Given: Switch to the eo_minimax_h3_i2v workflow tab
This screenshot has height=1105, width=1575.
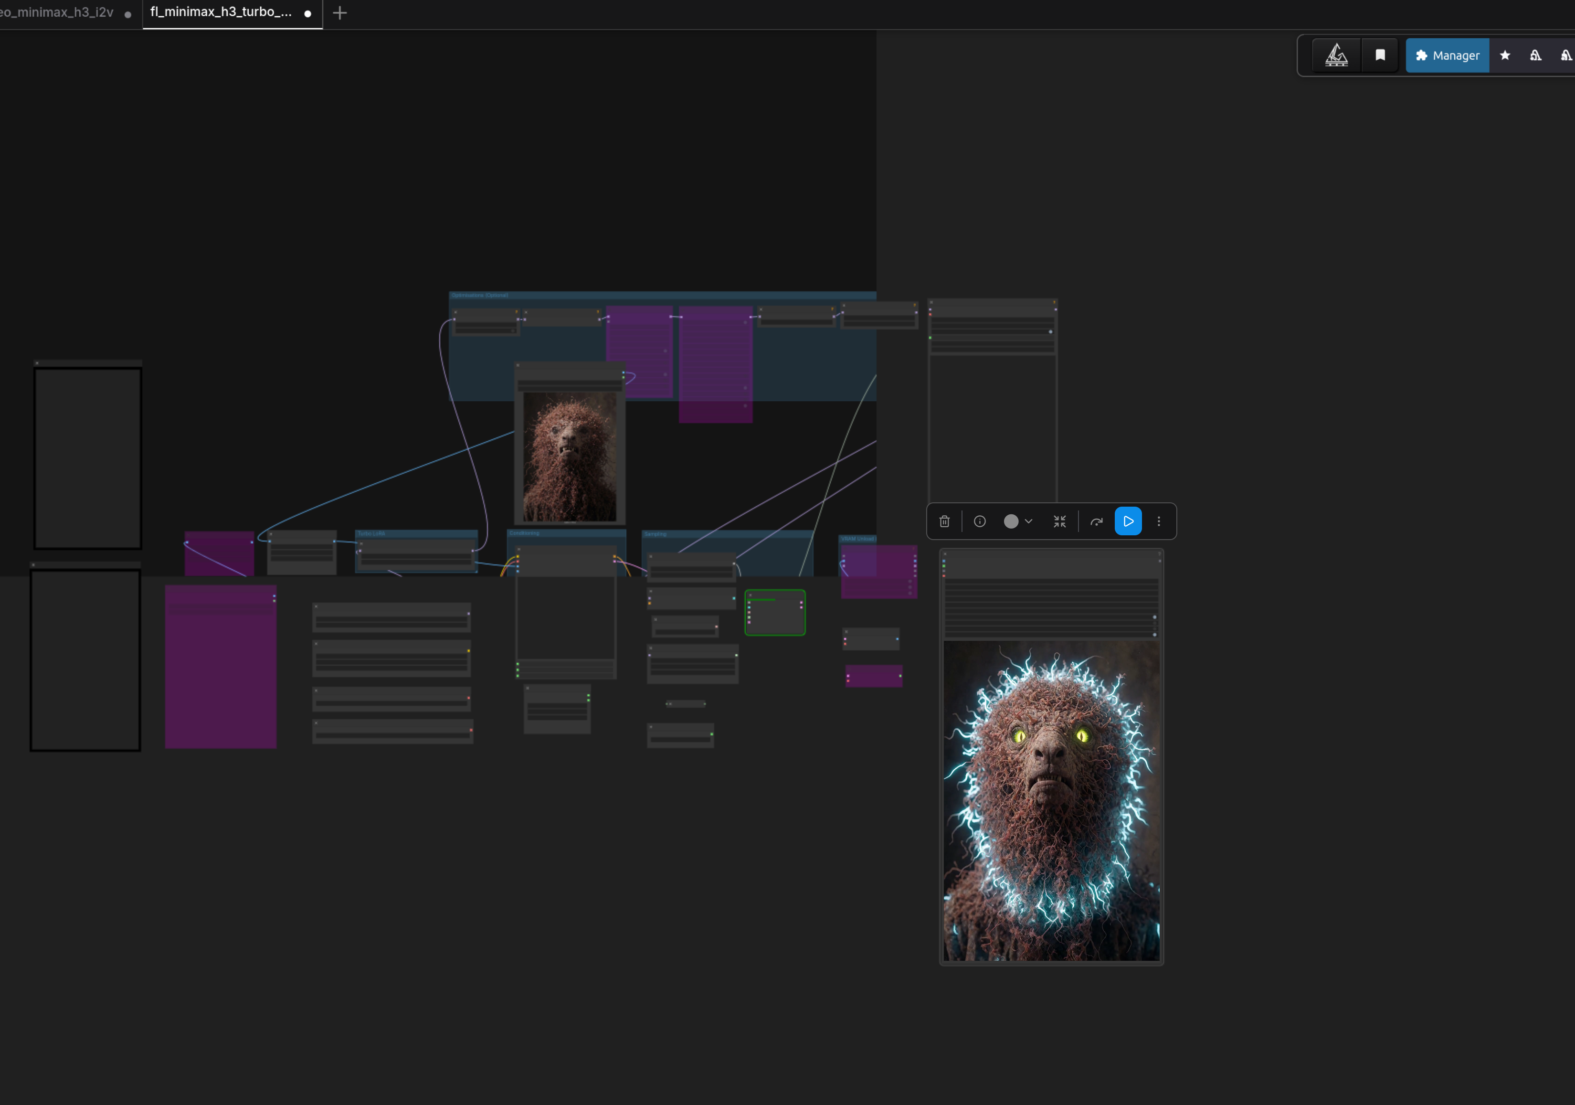Looking at the screenshot, I should [x=66, y=13].
